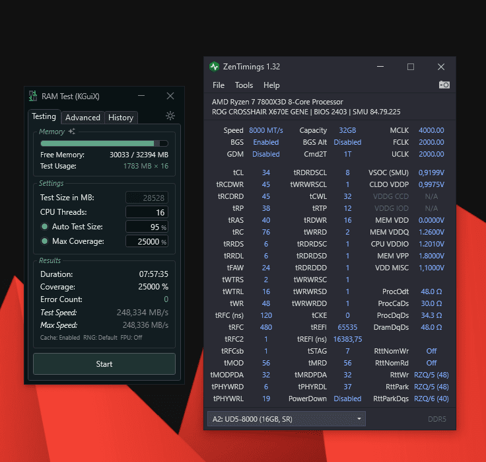Click the FCLK value 2000.00
Image resolution: width=486 pixels, height=462 pixels.
431,142
